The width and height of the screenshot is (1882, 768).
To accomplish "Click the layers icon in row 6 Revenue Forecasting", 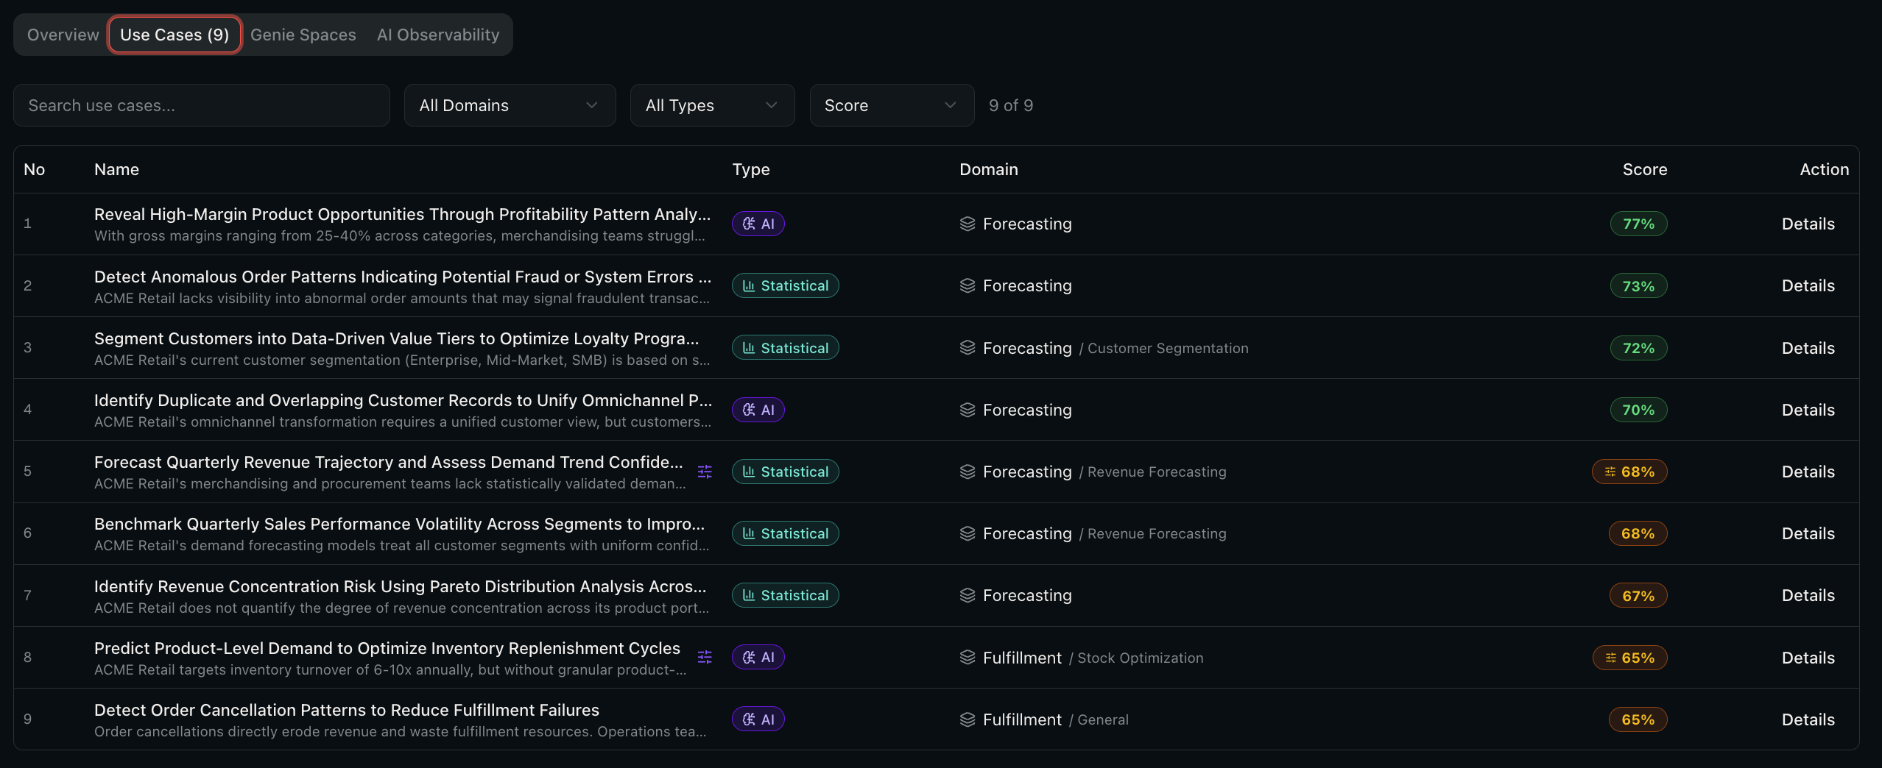I will click(x=968, y=533).
